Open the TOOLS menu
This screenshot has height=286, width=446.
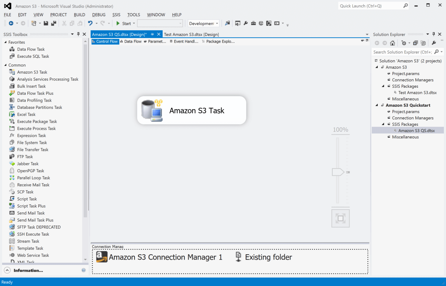[x=134, y=15]
